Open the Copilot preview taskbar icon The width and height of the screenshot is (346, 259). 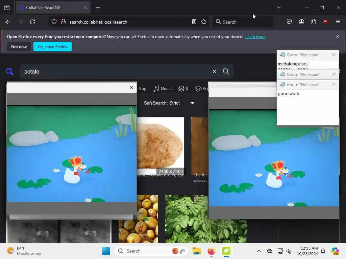[x=335, y=251]
